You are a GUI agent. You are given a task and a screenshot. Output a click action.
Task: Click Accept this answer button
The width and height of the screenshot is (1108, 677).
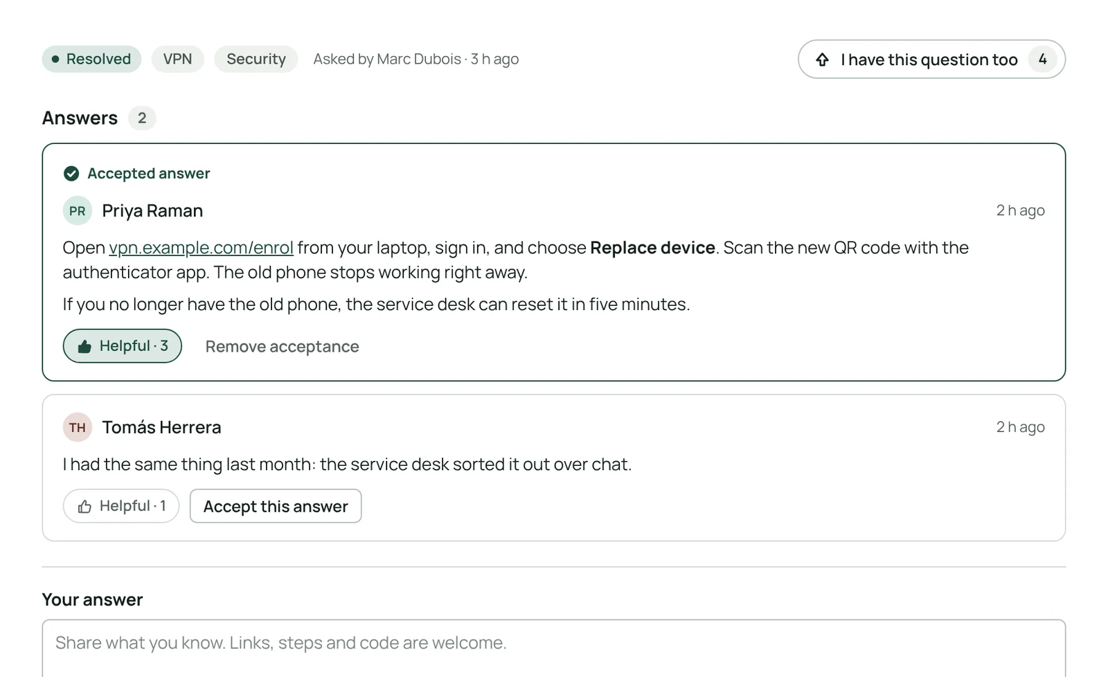[x=276, y=506]
